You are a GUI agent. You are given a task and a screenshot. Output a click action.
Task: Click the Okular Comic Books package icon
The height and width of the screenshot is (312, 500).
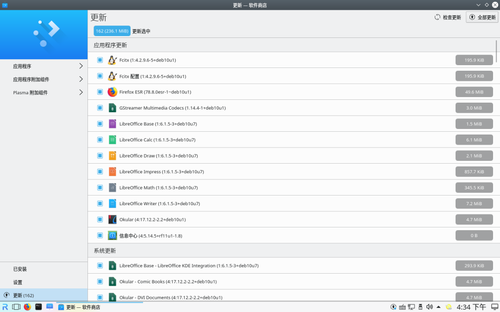click(112, 281)
